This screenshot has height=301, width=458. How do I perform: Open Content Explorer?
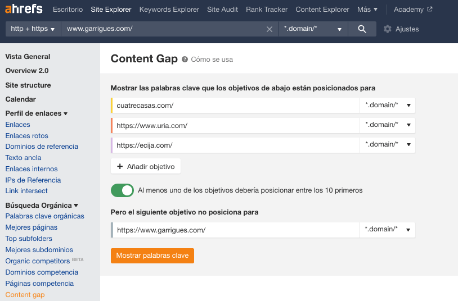tap(322, 10)
